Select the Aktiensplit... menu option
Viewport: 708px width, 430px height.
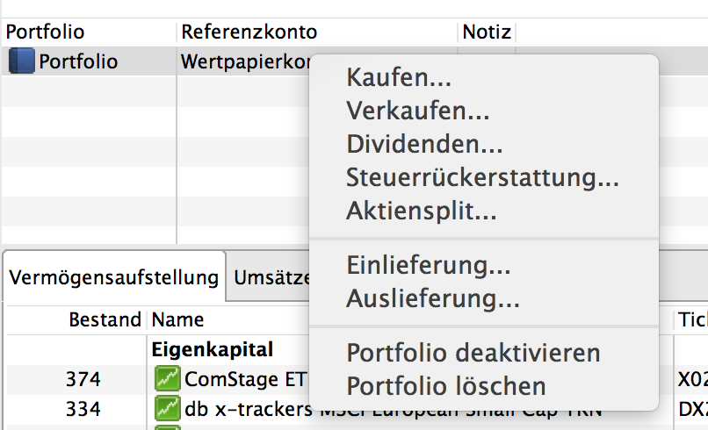coord(422,211)
